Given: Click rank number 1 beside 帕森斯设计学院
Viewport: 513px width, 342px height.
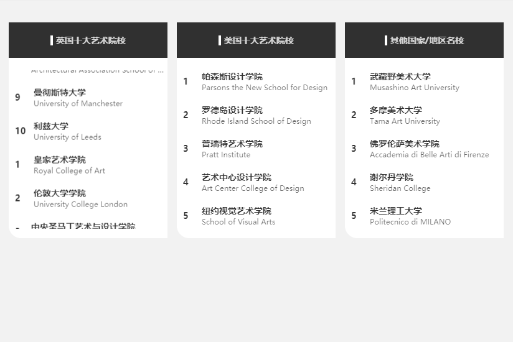Looking at the screenshot, I should (x=186, y=81).
